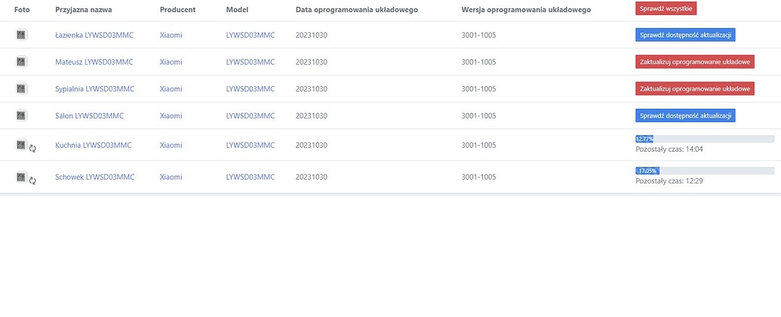Click the Schowek update progress bar

tap(705, 171)
